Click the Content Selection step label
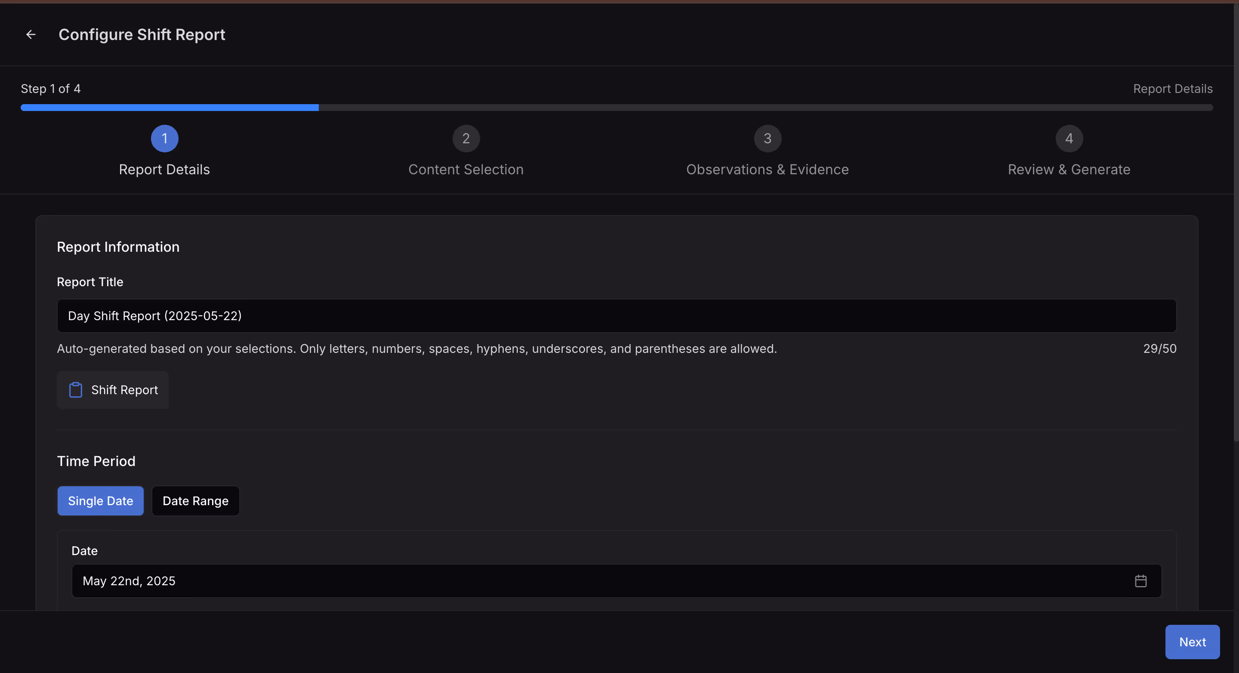 point(465,170)
